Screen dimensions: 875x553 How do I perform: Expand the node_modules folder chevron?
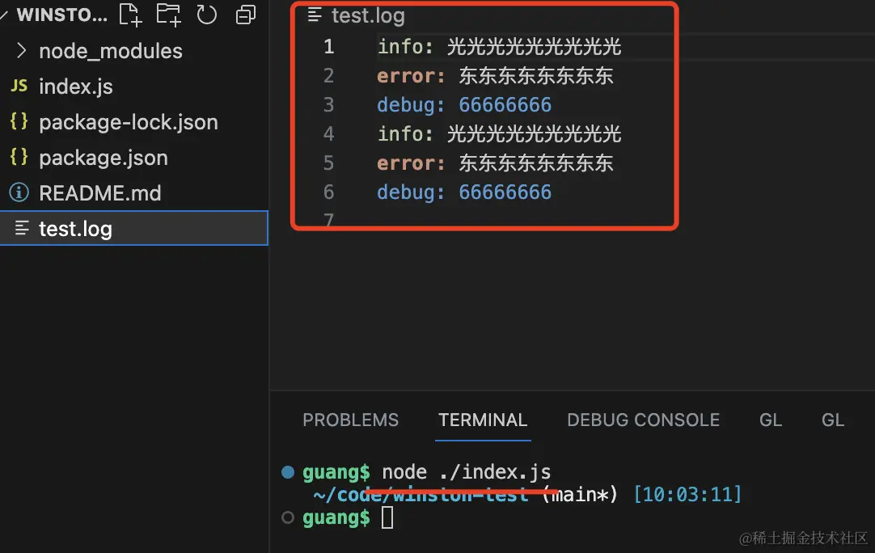21,51
